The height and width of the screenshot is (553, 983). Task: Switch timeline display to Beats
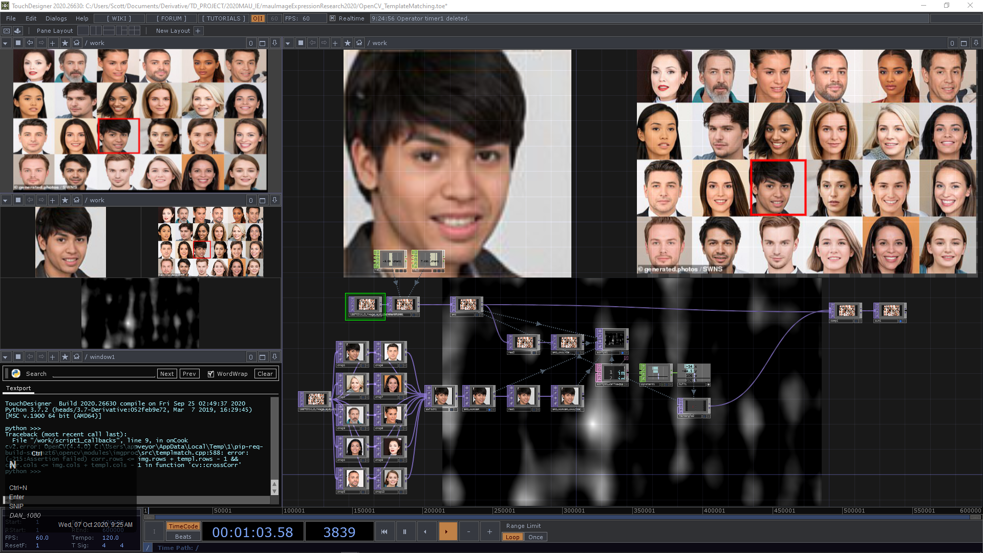click(183, 537)
